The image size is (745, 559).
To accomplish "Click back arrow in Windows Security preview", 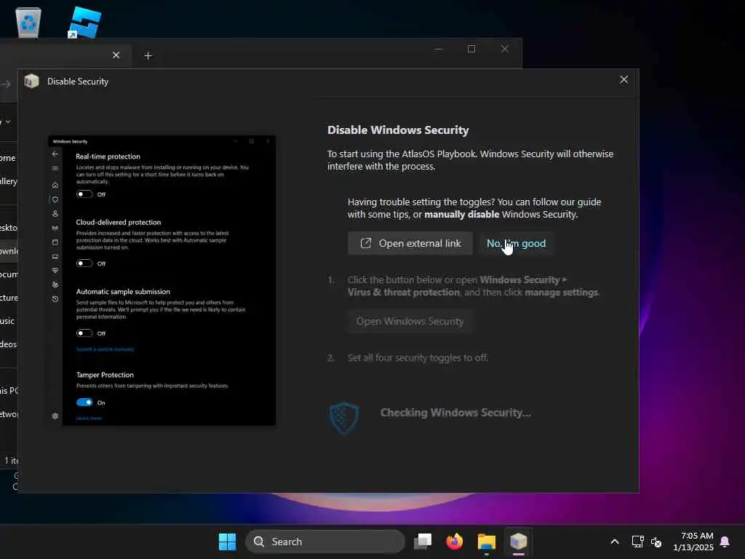I will pyautogui.click(x=55, y=154).
